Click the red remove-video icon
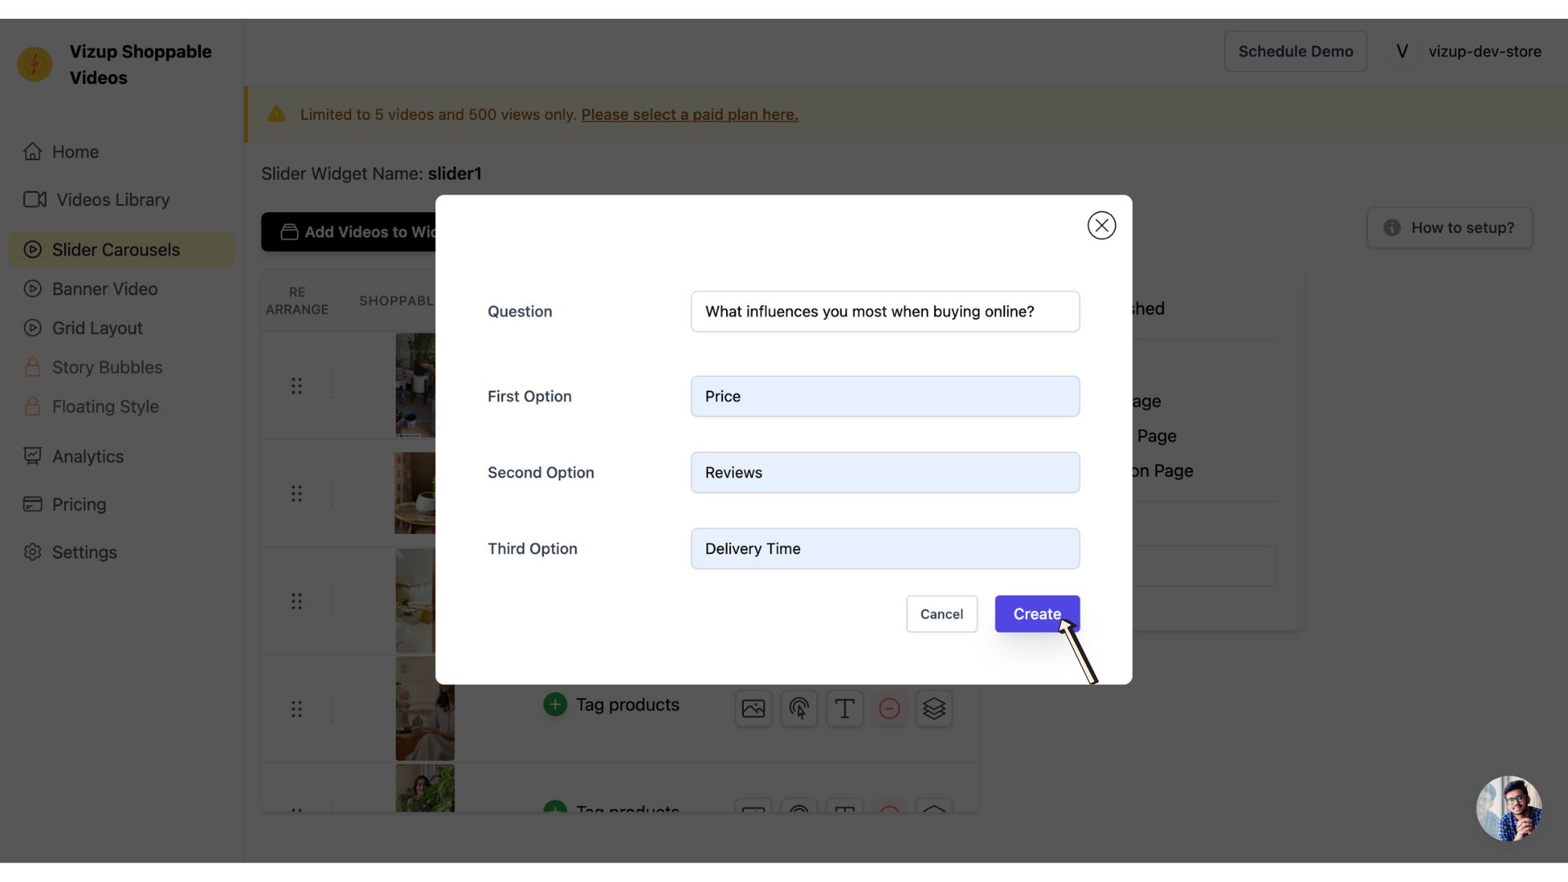This screenshot has height=882, width=1568. point(889,708)
